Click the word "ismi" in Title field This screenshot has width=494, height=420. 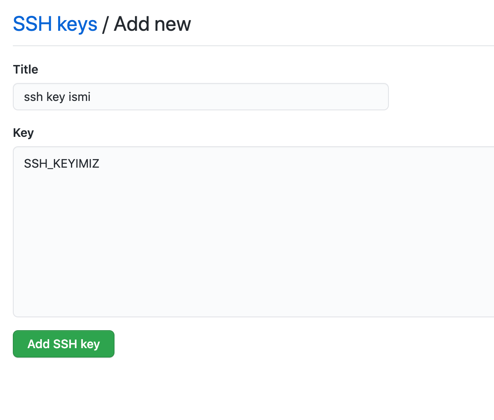[79, 97]
